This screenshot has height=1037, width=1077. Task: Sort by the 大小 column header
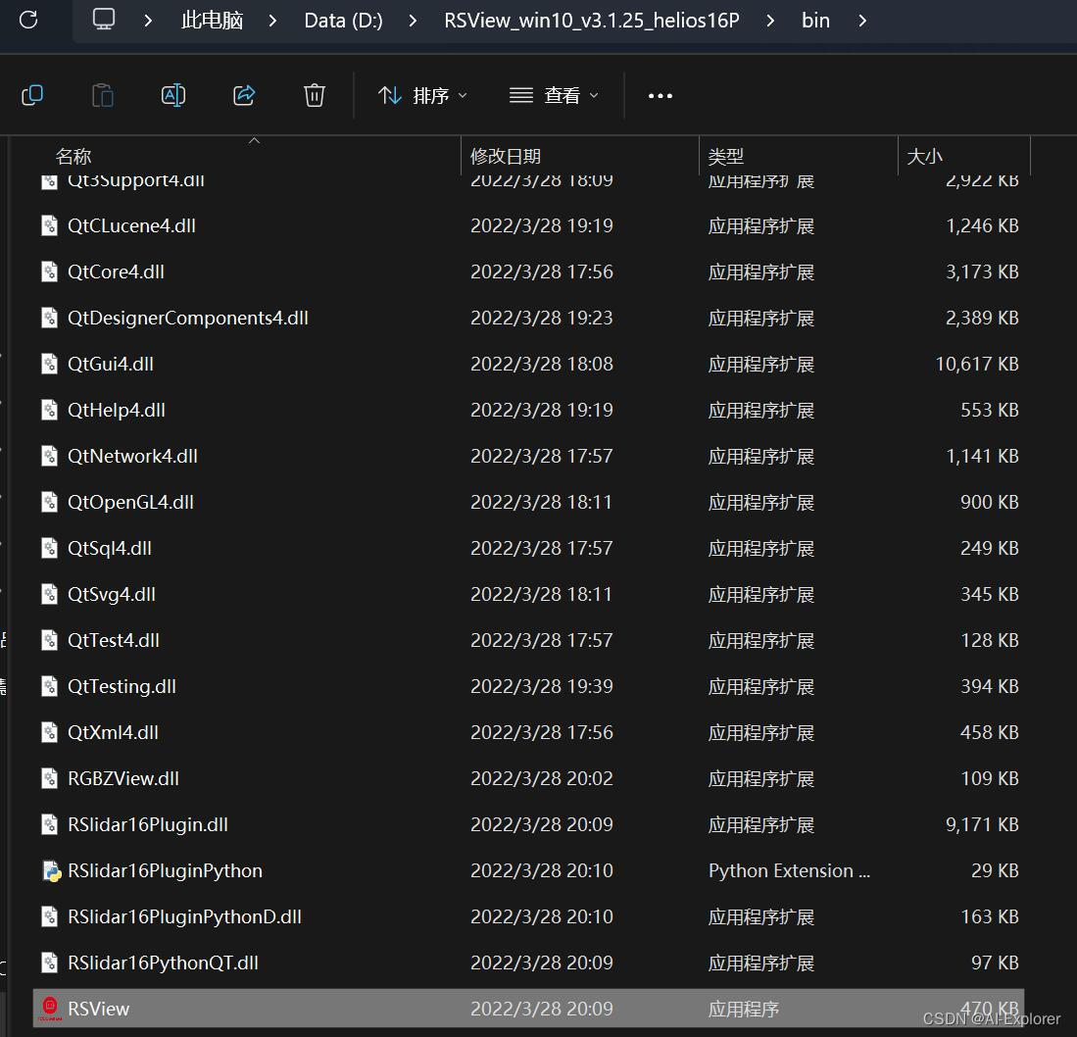[924, 157]
